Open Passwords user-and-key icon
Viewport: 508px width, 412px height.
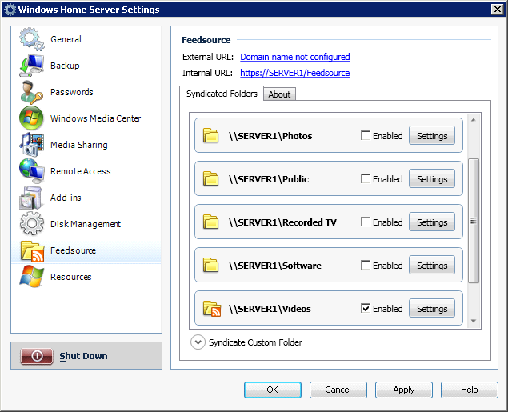pos(31,92)
